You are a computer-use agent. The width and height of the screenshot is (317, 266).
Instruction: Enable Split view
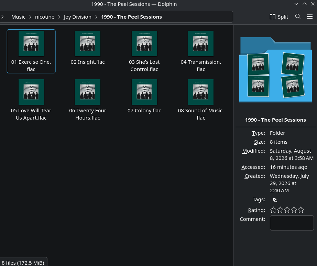coord(279,17)
